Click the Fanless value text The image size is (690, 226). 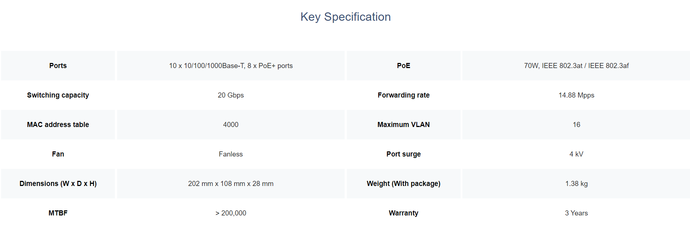coord(231,154)
